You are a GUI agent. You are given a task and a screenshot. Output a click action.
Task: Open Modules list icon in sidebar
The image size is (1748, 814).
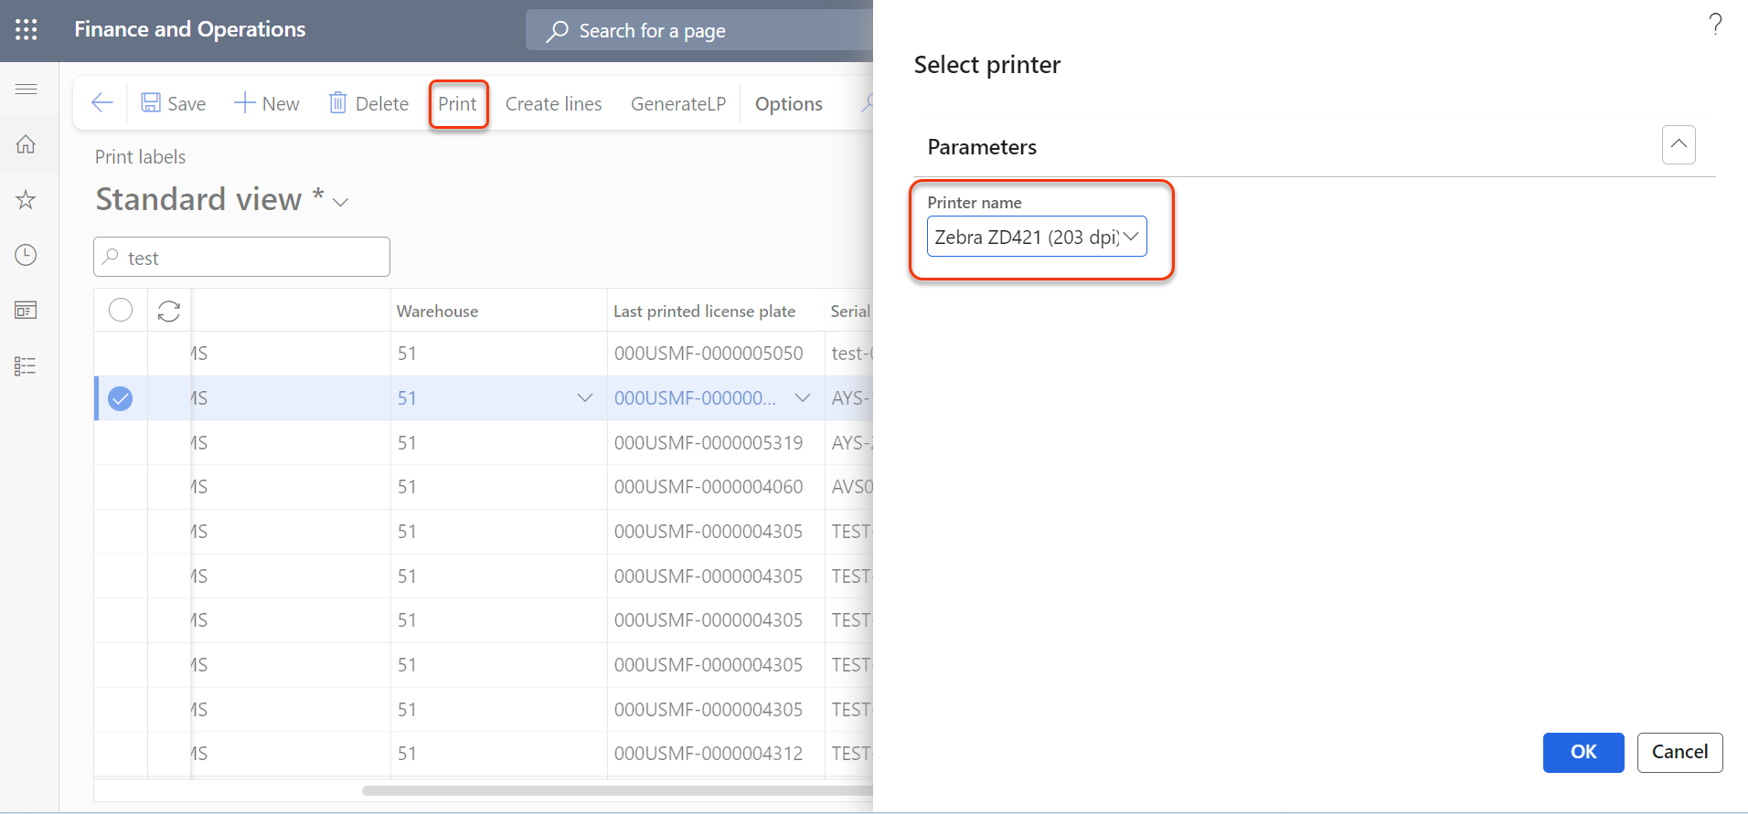[x=27, y=366]
